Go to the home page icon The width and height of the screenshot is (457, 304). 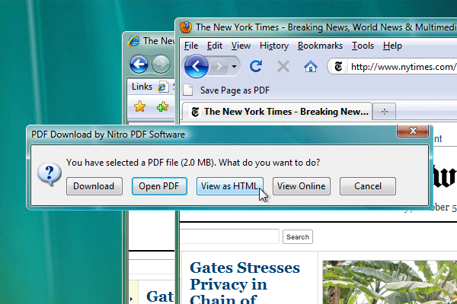click(x=310, y=67)
